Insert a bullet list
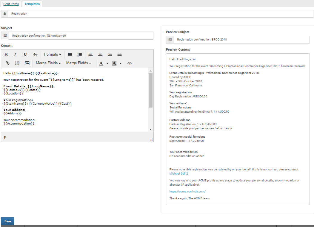 [x=70, y=55]
